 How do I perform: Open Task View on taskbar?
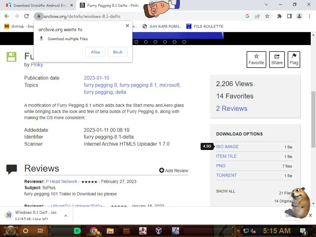[40, 231]
